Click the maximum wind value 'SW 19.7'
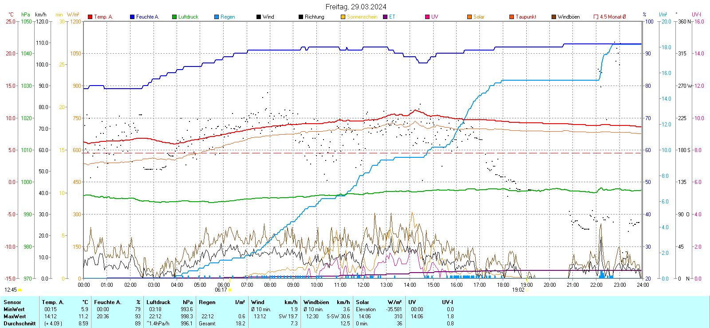The image size is (710, 328). click(x=288, y=316)
